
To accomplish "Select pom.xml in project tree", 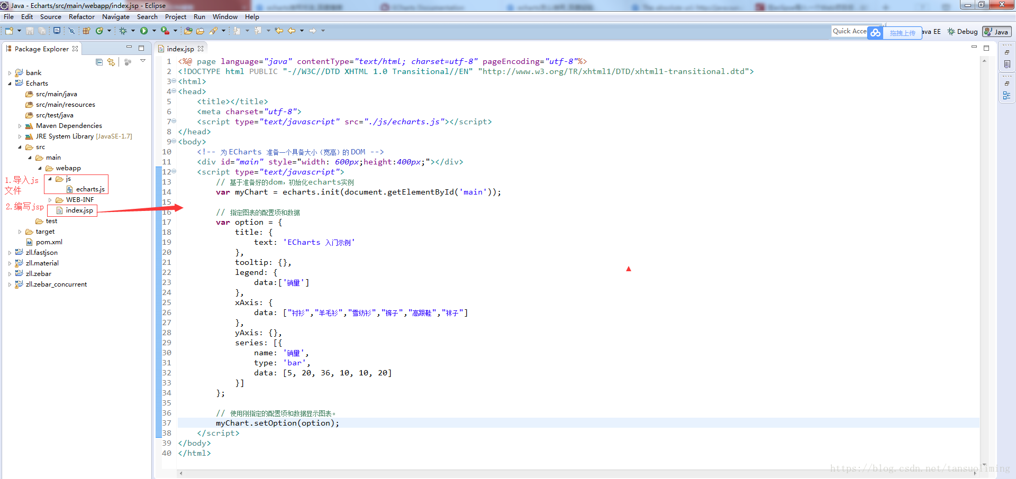I will pos(44,242).
